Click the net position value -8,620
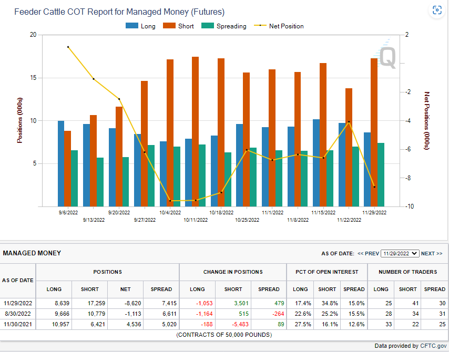 pos(132,303)
